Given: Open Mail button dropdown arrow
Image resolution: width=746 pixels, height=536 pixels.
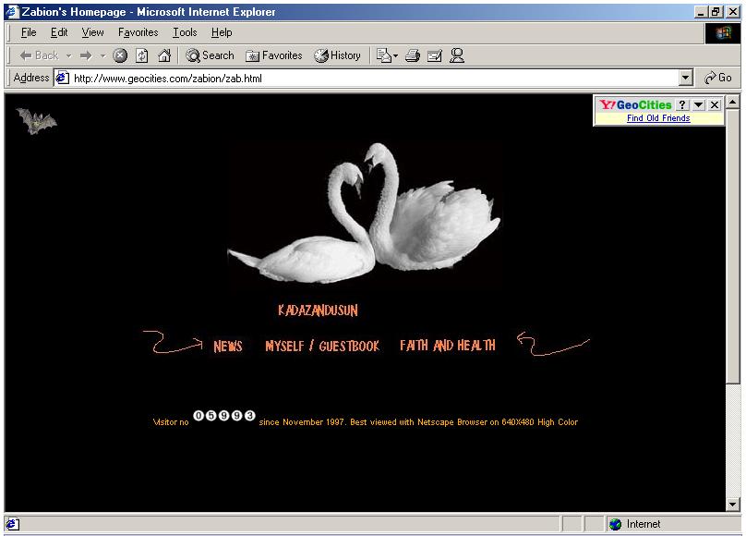Looking at the screenshot, I should [x=395, y=56].
